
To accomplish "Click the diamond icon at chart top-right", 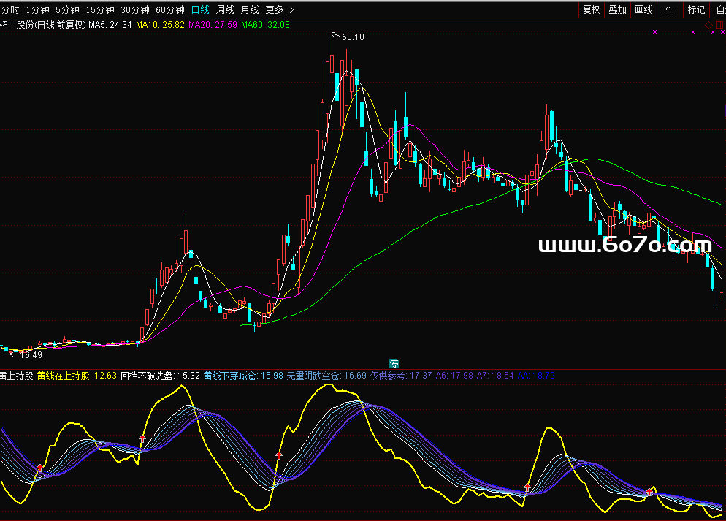I will [x=708, y=25].
